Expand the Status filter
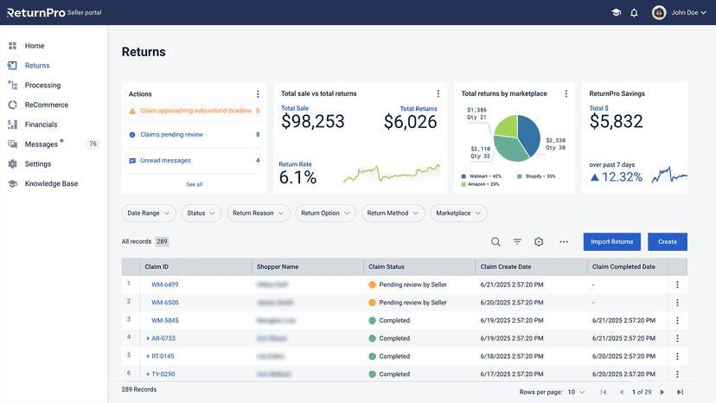716x403 pixels. (201, 213)
